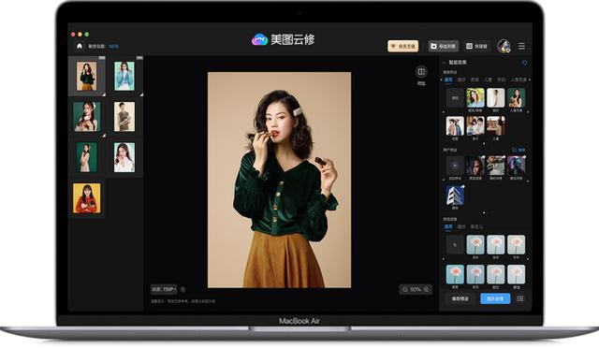
Task: Select the blue jacket woman thumbnail
Action: coord(124,77)
